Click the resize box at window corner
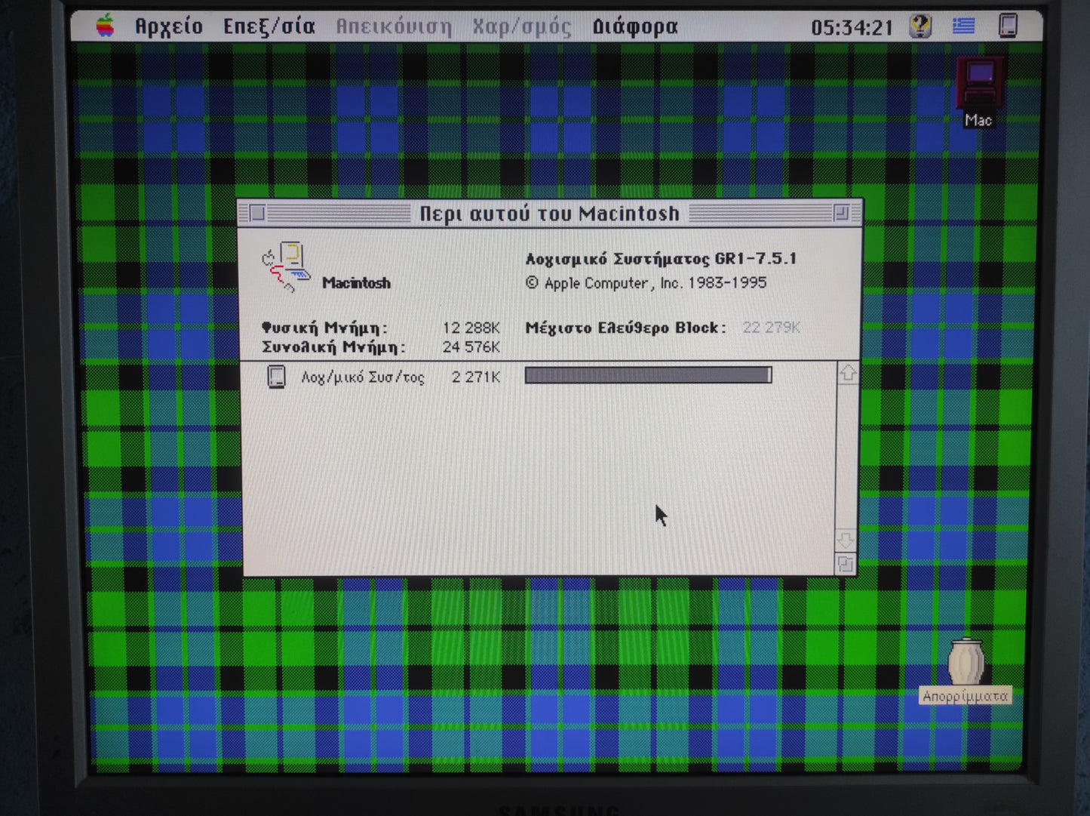 [846, 564]
